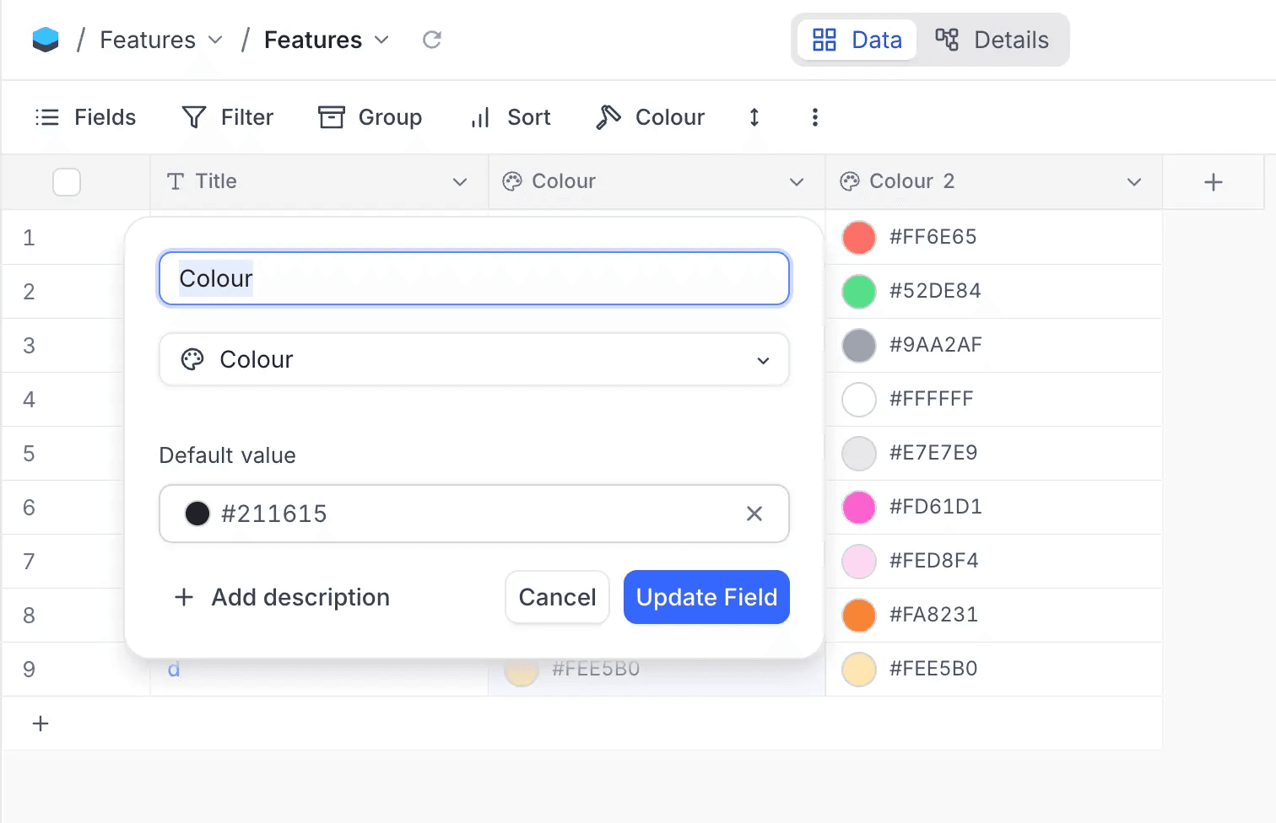
Task: Open the Sort tool
Action: point(511,117)
